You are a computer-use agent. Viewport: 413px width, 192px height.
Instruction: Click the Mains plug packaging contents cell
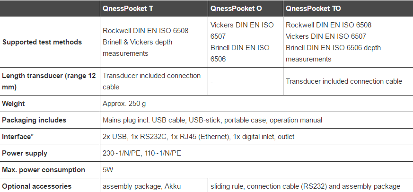212,120
